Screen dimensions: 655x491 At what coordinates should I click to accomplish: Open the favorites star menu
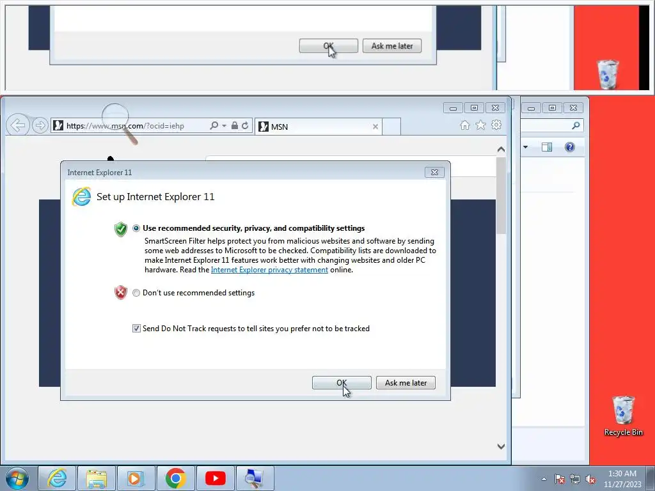tap(480, 125)
